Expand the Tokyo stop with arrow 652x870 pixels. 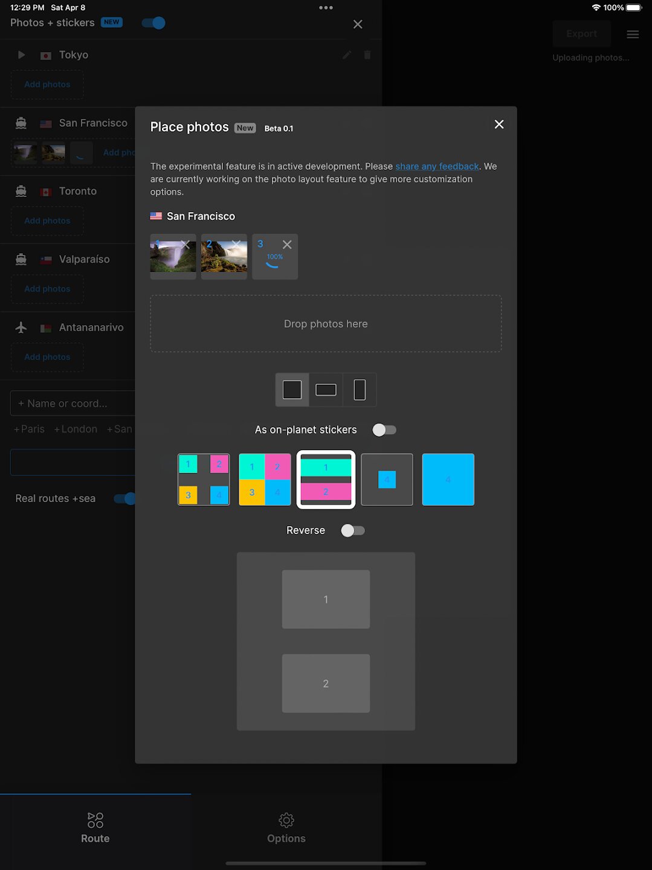tap(21, 55)
